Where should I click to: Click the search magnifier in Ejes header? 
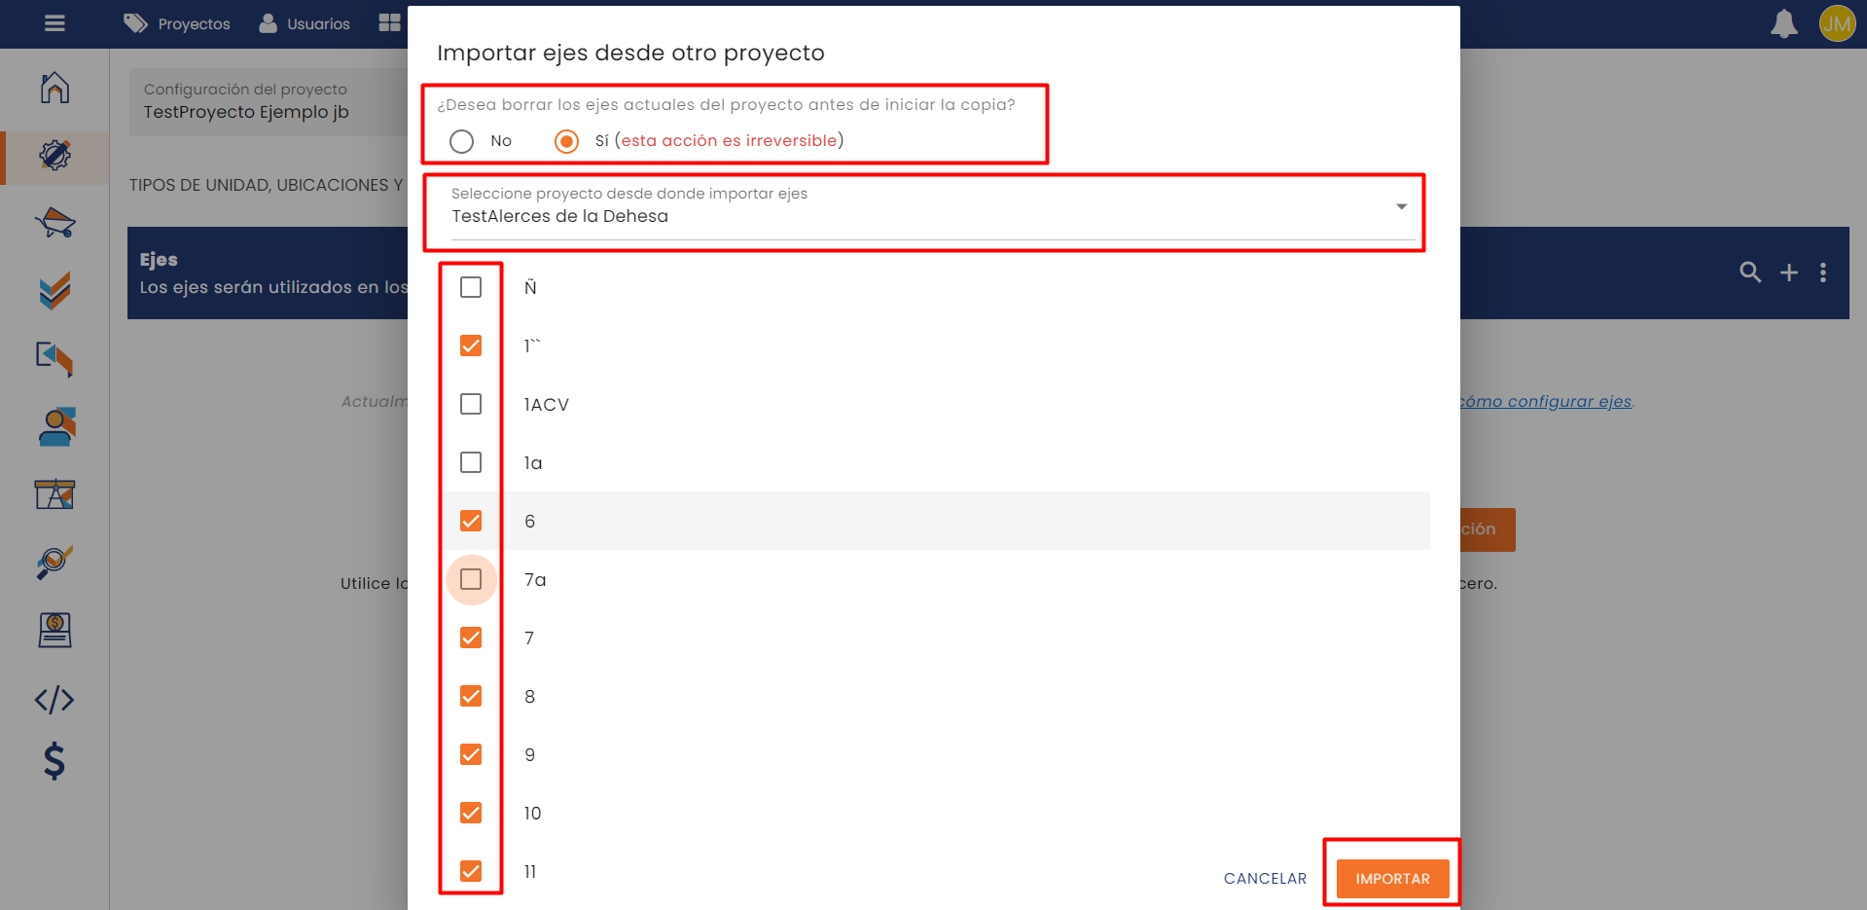[1750, 273]
